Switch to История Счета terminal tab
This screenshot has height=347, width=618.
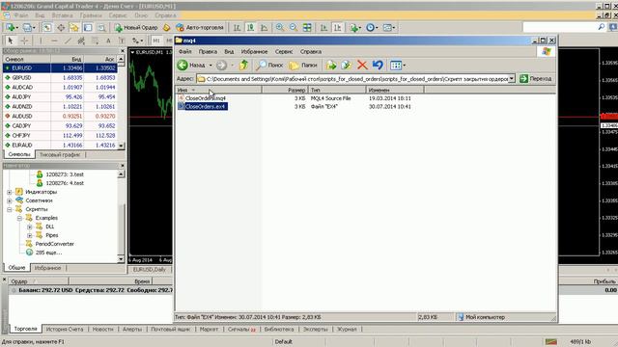click(65, 330)
